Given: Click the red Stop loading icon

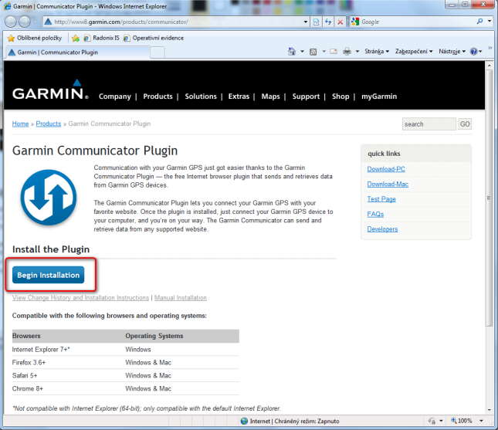Looking at the screenshot, I should [340, 22].
